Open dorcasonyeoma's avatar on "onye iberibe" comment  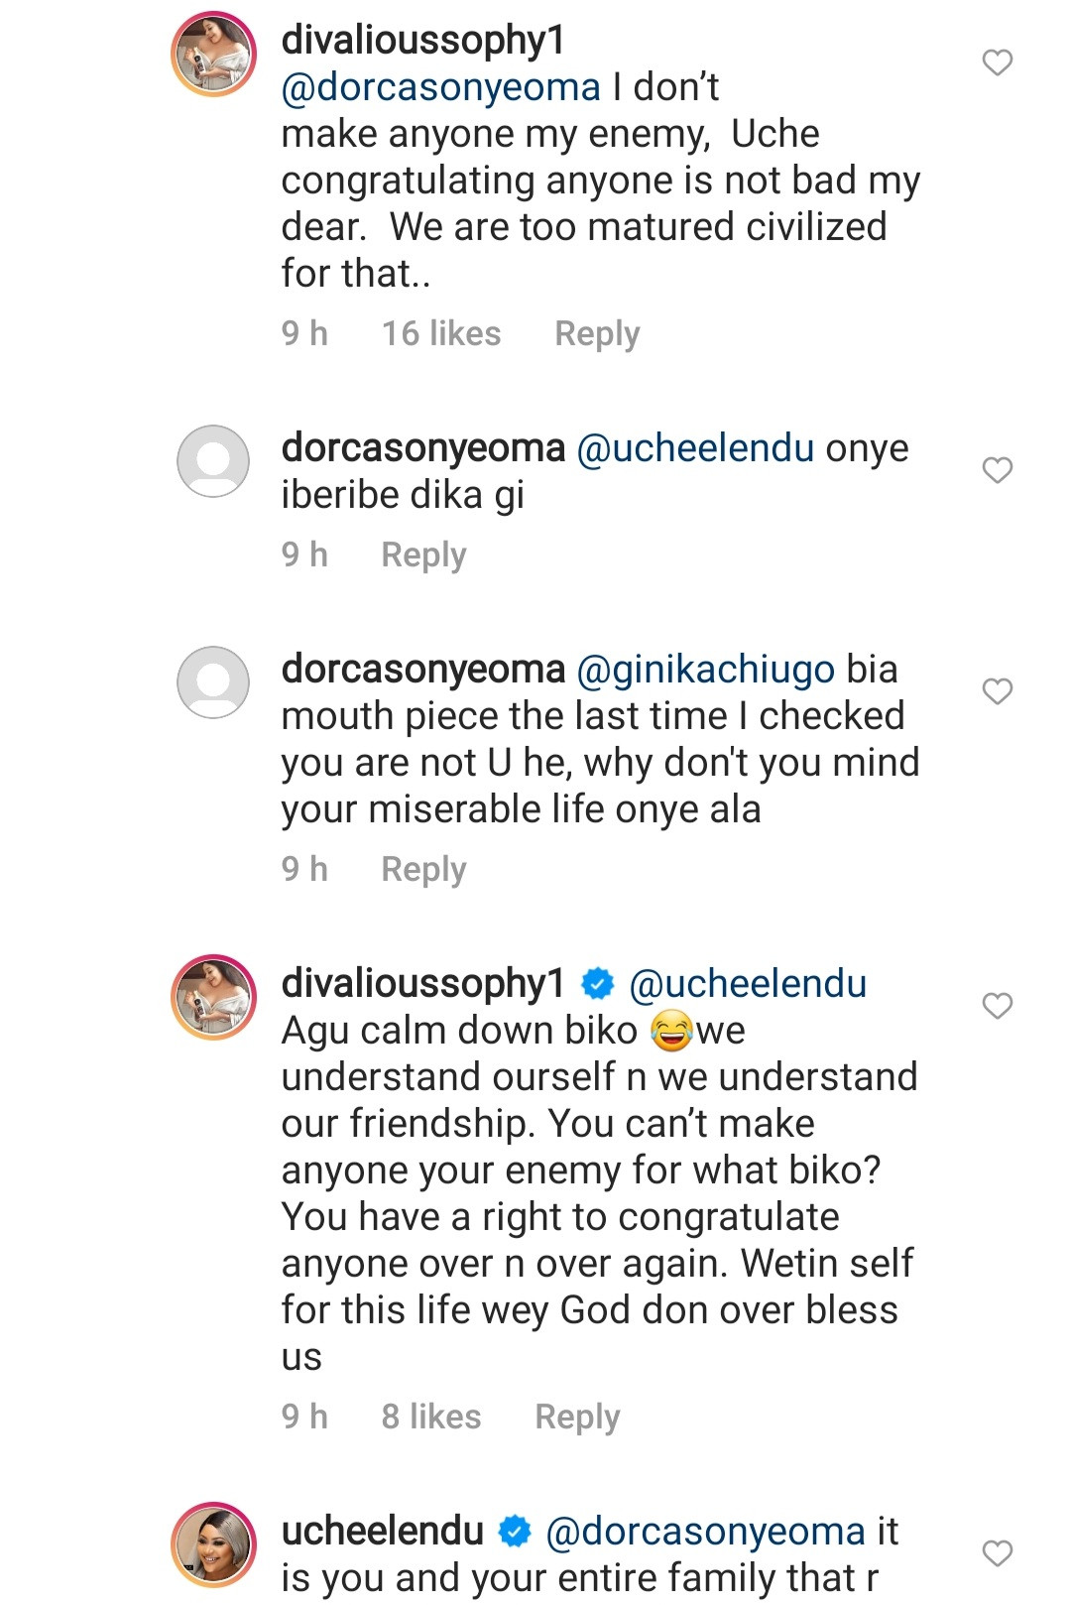click(x=213, y=461)
